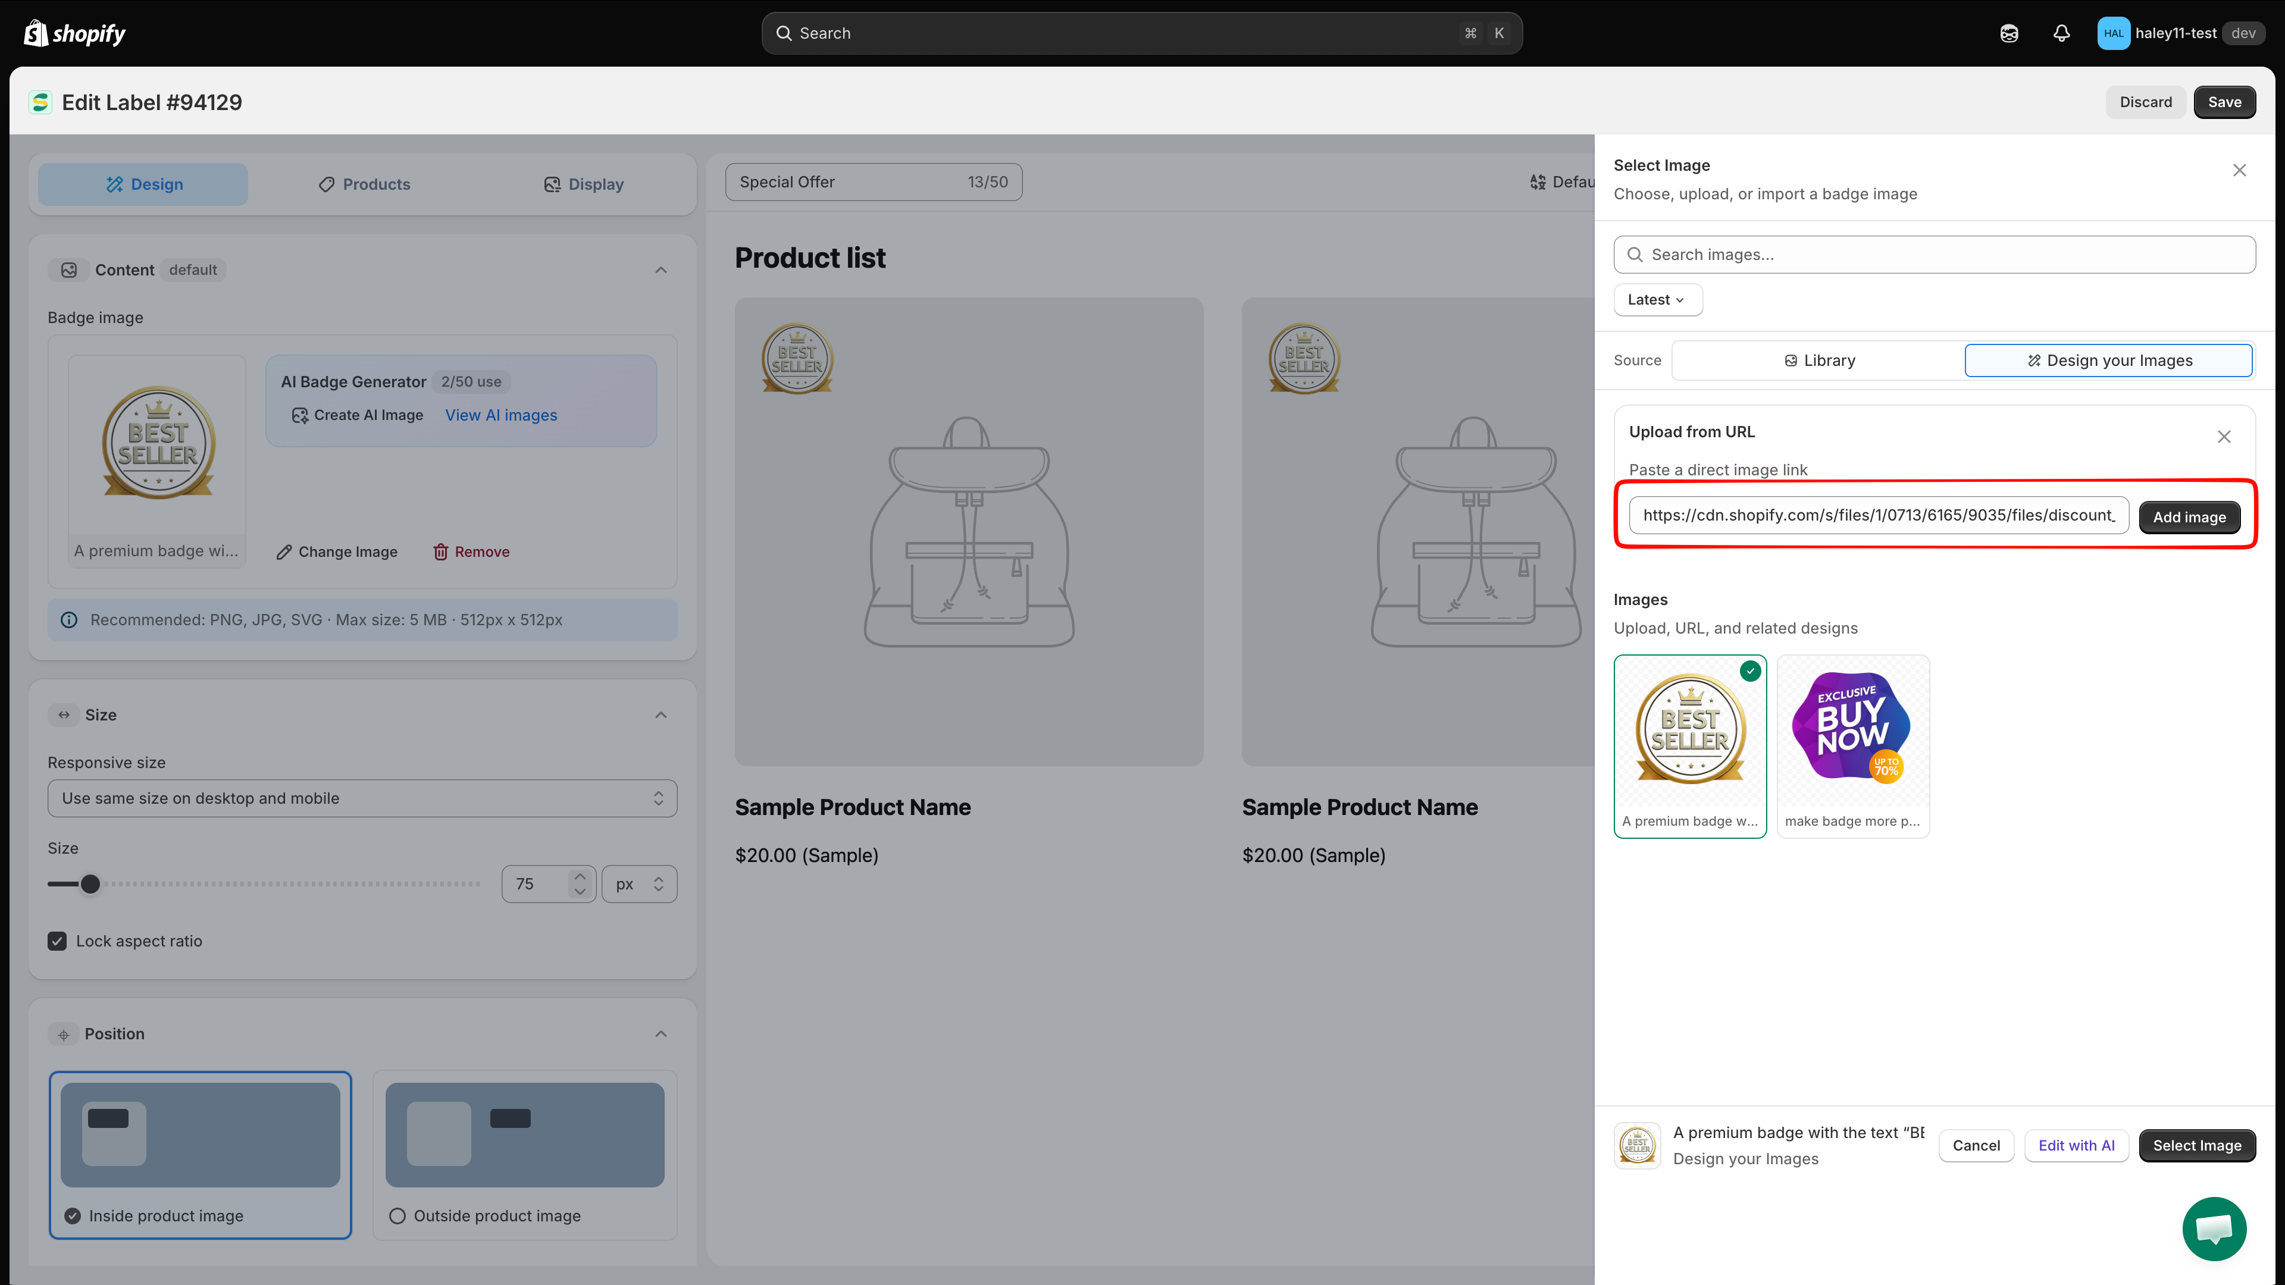Image resolution: width=2285 pixels, height=1285 pixels.
Task: Click the Size slider handle
Action: [x=90, y=883]
